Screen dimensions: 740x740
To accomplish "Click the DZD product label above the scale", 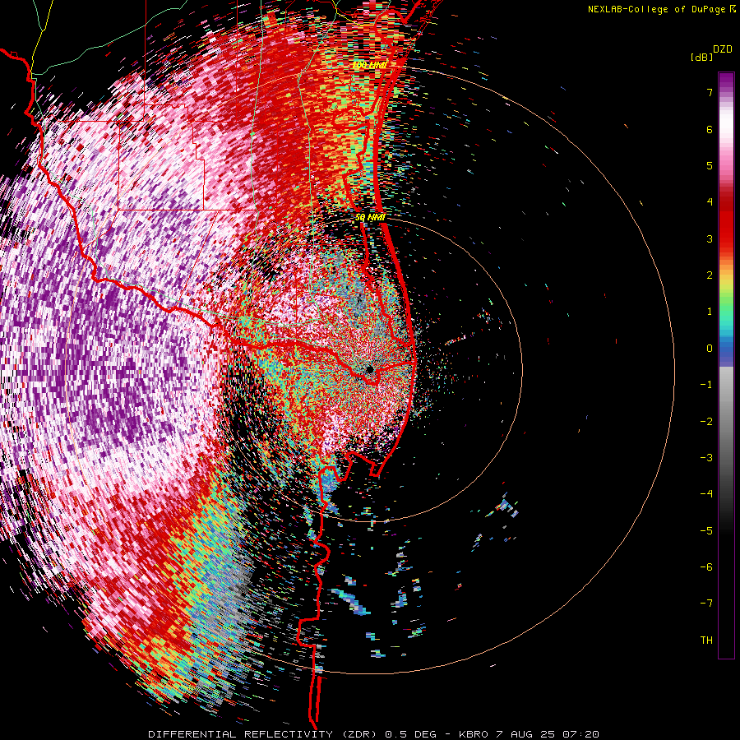I will [x=723, y=49].
